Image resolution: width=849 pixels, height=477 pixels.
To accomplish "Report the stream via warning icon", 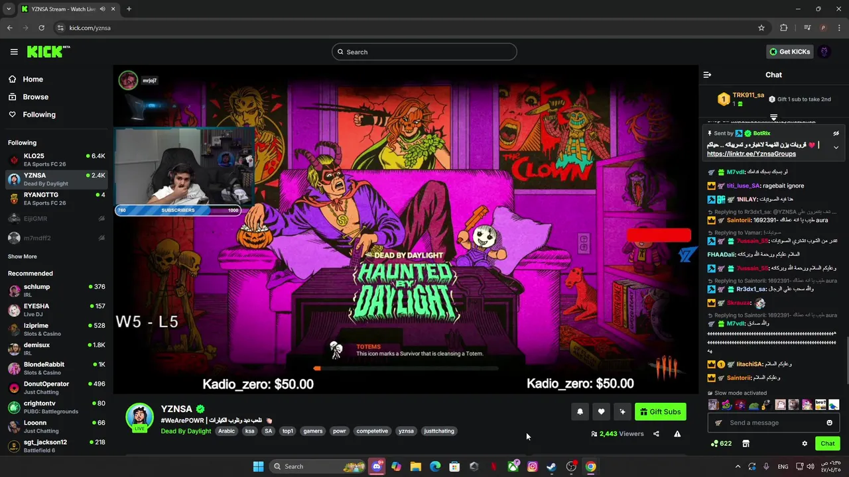I will (x=677, y=434).
